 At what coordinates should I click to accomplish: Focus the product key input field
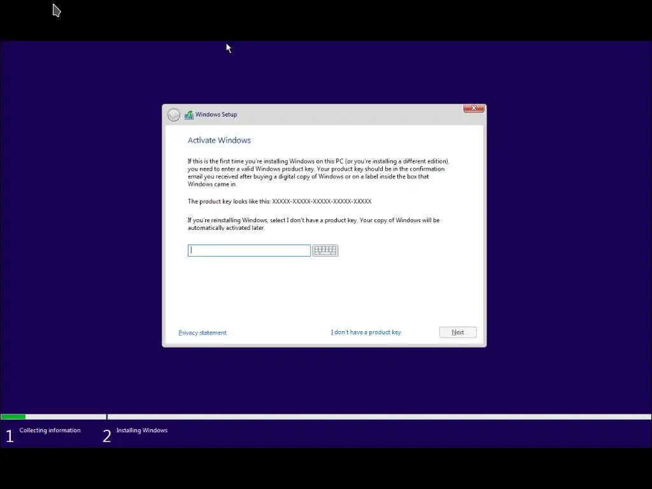249,250
